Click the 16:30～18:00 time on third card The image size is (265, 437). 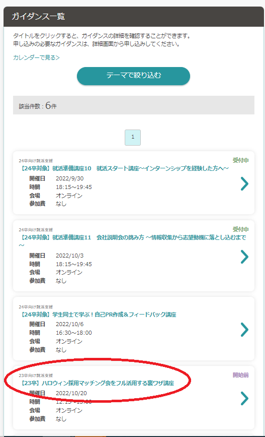tap(74, 333)
